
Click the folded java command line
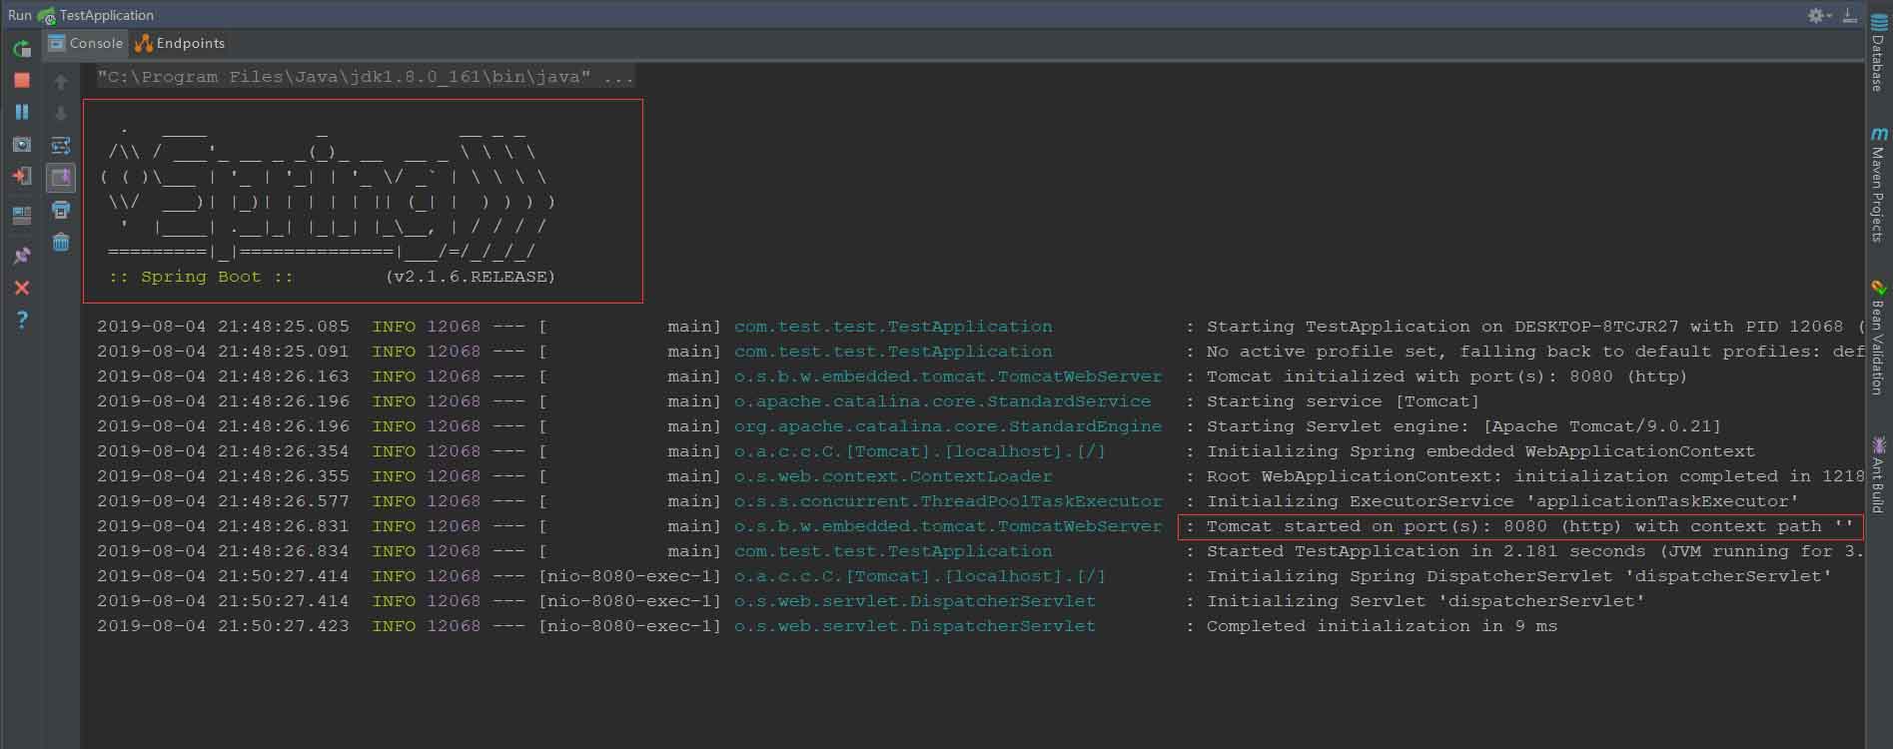tap(366, 77)
